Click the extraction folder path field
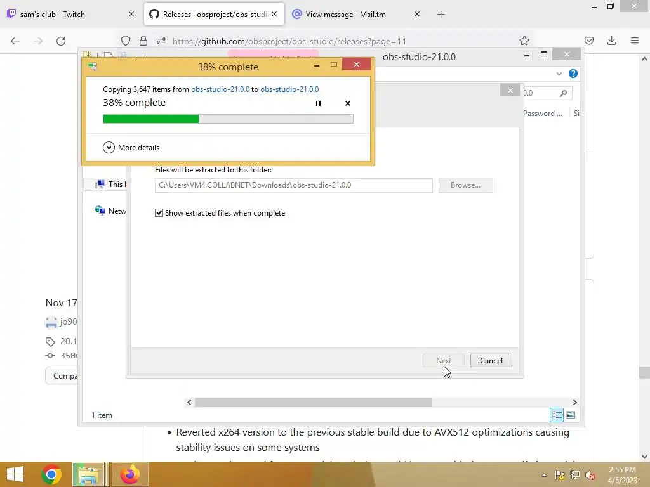 point(293,185)
